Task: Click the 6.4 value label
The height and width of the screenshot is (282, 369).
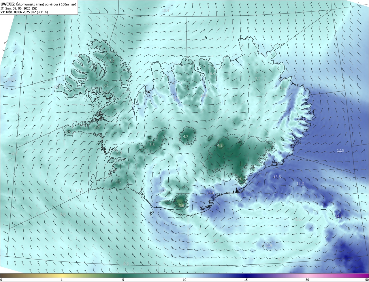Action: tap(213, 74)
